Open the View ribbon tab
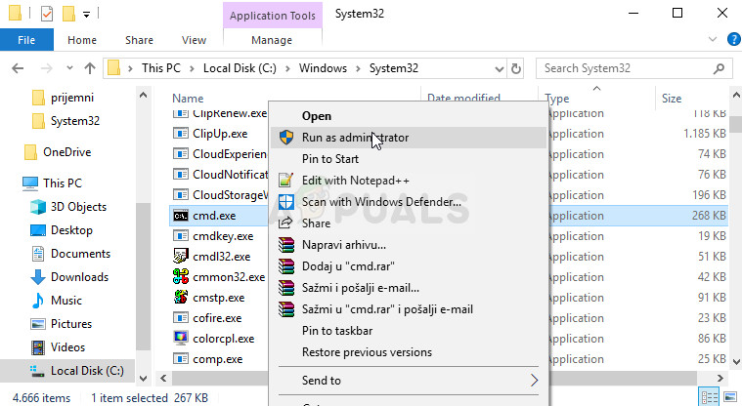The height and width of the screenshot is (406, 742). pyautogui.click(x=194, y=40)
